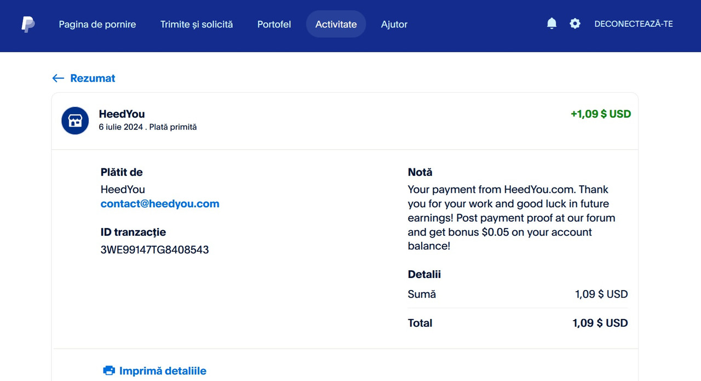701x381 pixels.
Task: Click the HeedYou merchant storefront icon
Action: pyautogui.click(x=75, y=121)
